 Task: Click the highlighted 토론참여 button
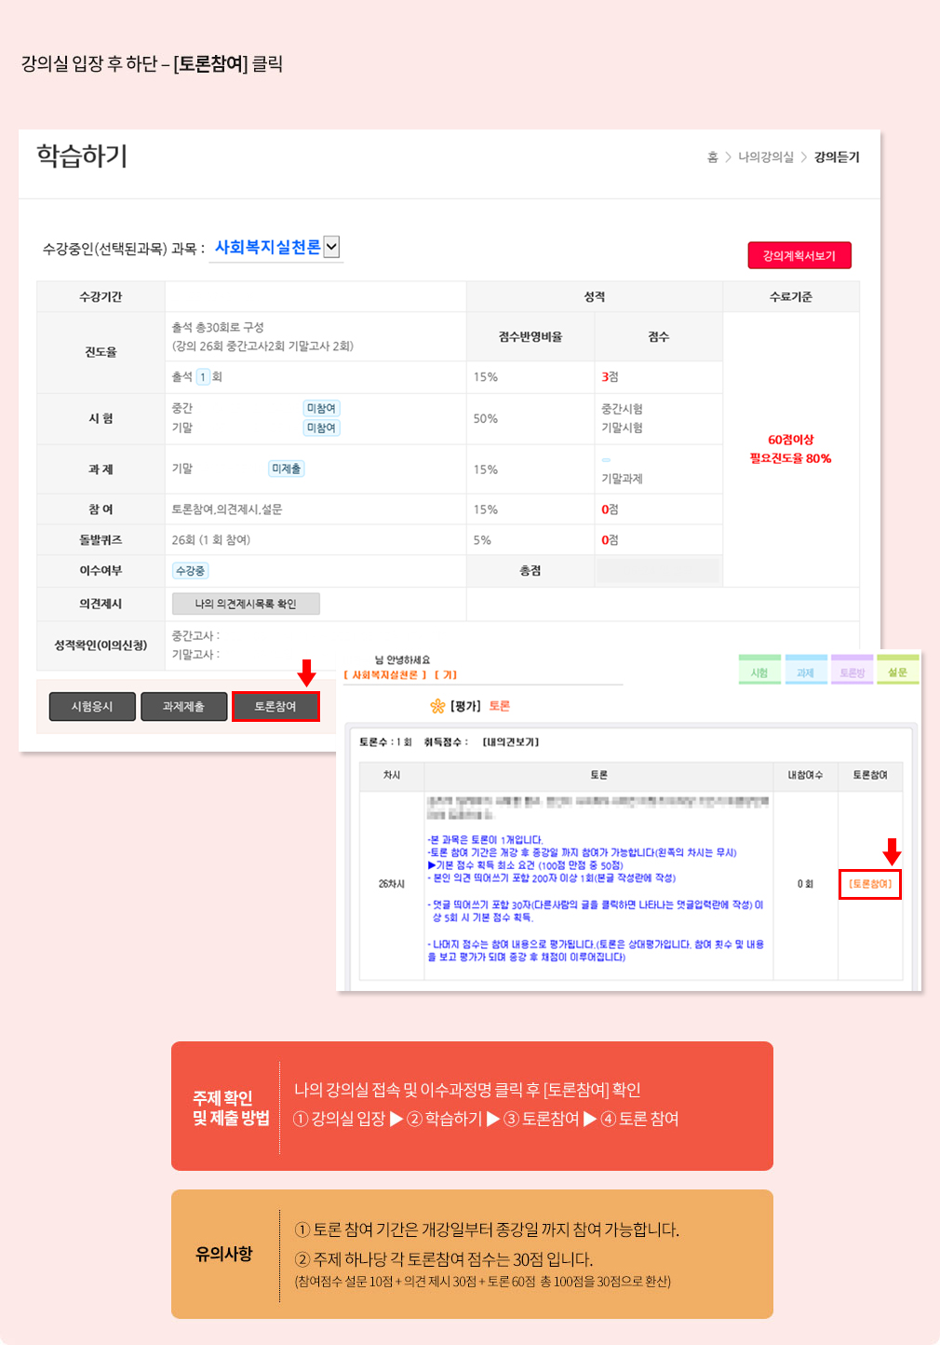(x=276, y=706)
